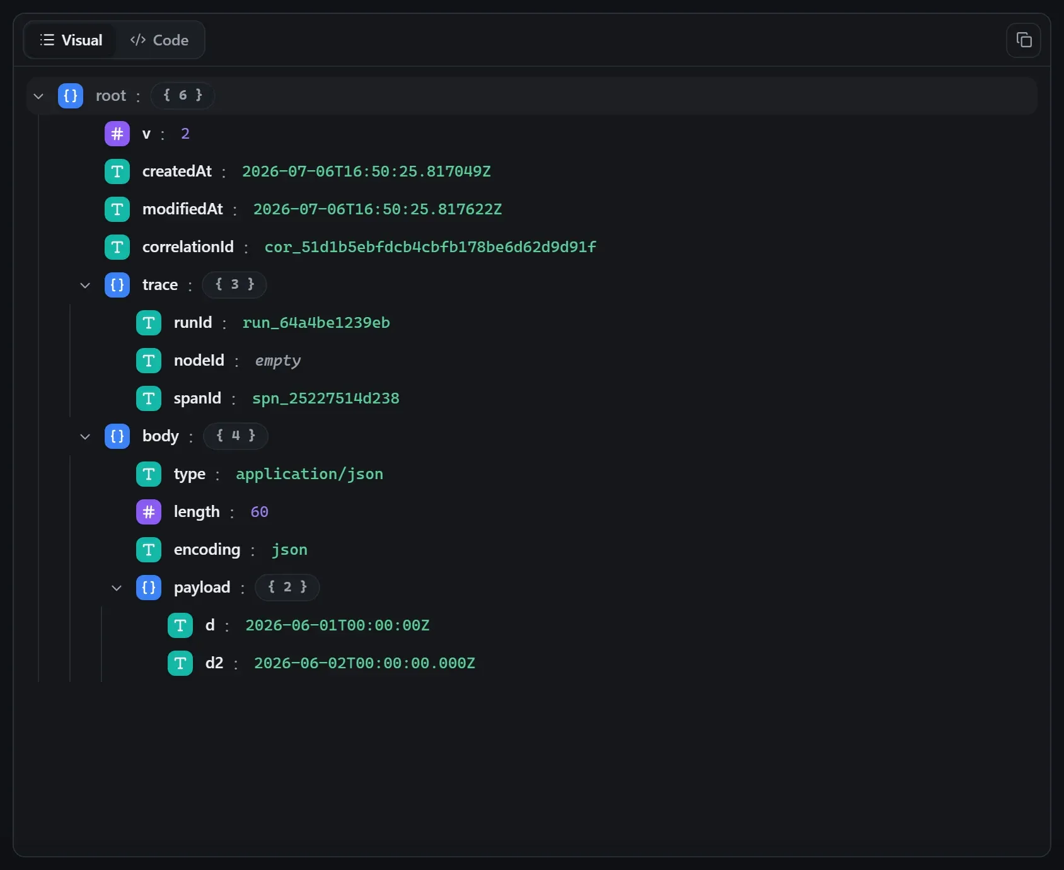Click the payload key label
Image resolution: width=1064 pixels, height=870 pixels.
pos(202,588)
